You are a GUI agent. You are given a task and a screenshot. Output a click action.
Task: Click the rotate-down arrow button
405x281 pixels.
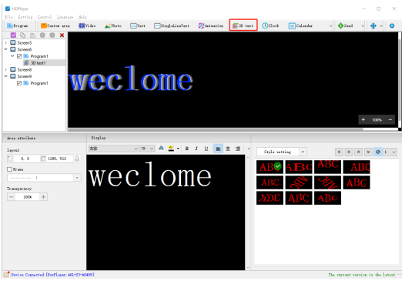pyautogui.click(x=368, y=152)
